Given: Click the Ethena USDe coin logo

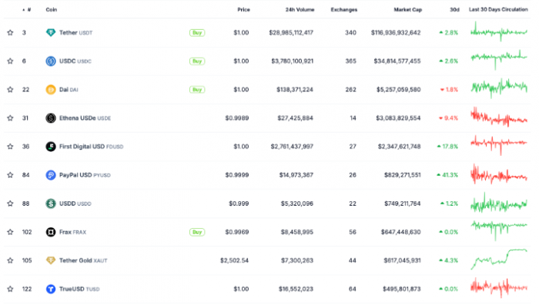Looking at the screenshot, I should [51, 118].
